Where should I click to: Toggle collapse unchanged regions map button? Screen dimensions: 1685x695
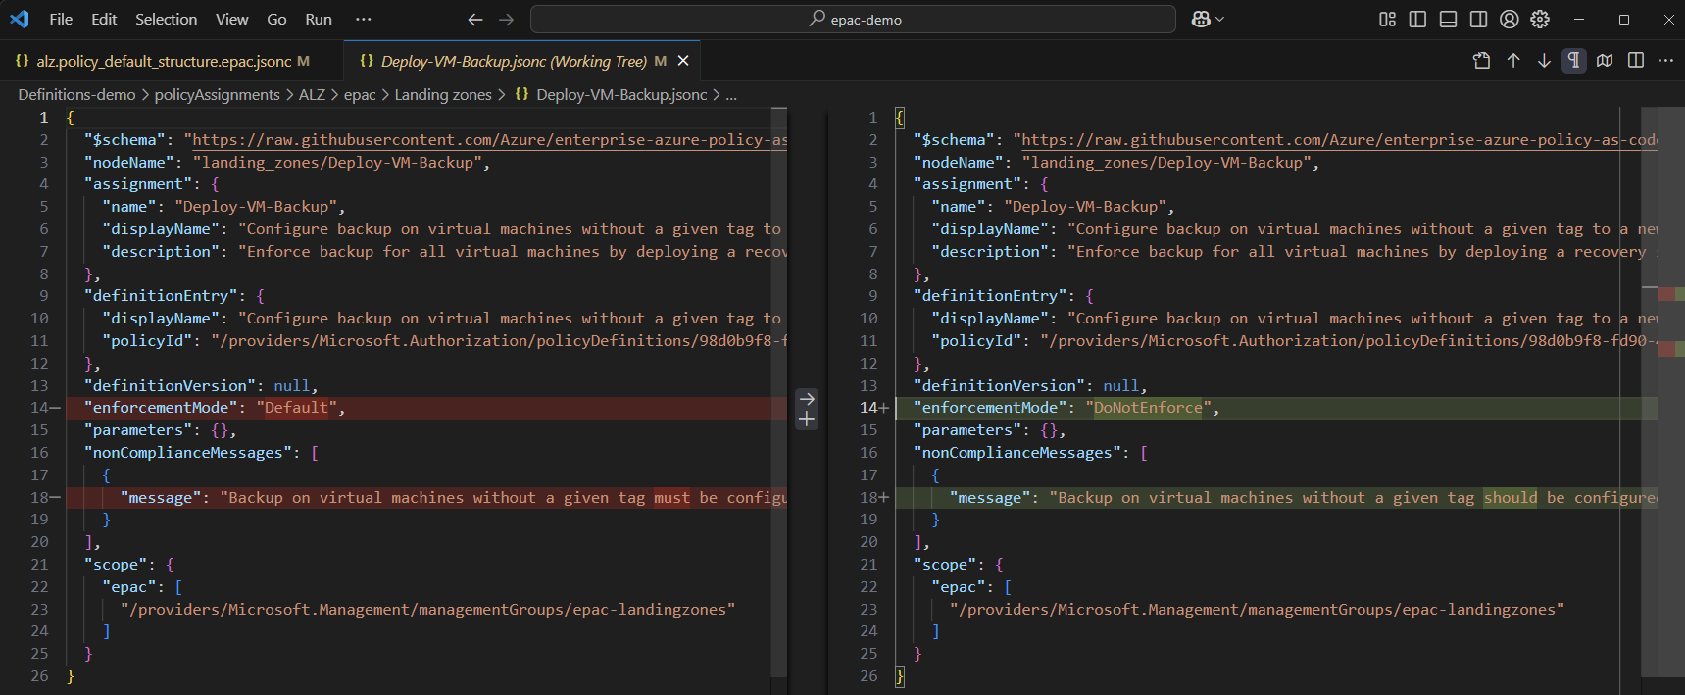(x=1605, y=61)
